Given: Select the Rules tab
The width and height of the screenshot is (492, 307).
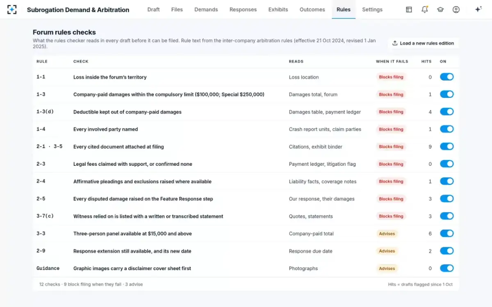Looking at the screenshot, I should (x=344, y=9).
